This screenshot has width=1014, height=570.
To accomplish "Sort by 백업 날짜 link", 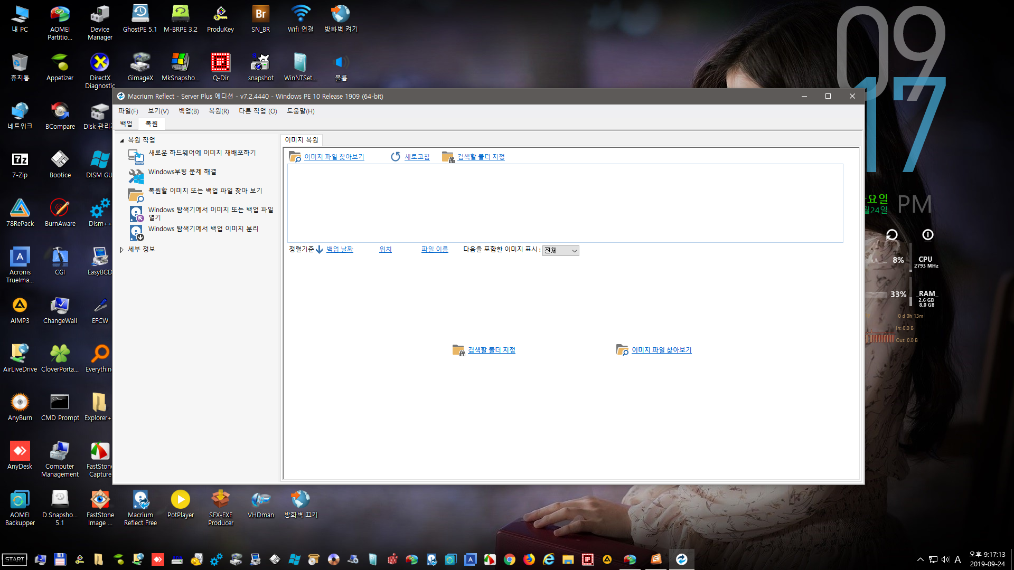I will (x=340, y=250).
